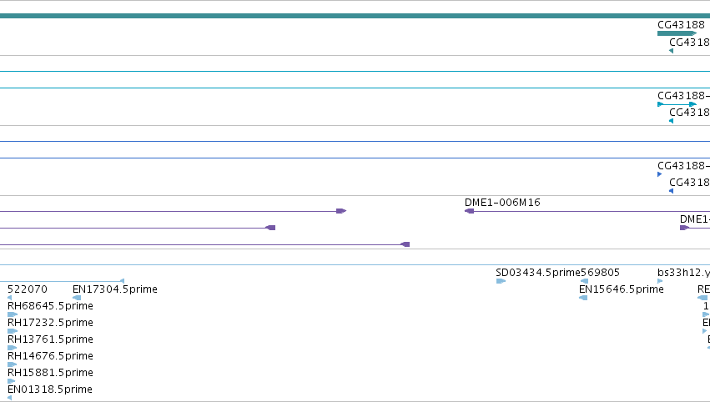This screenshot has width=710, height=402.
Task: Select the bs33h12.y label
Action: 683,273
